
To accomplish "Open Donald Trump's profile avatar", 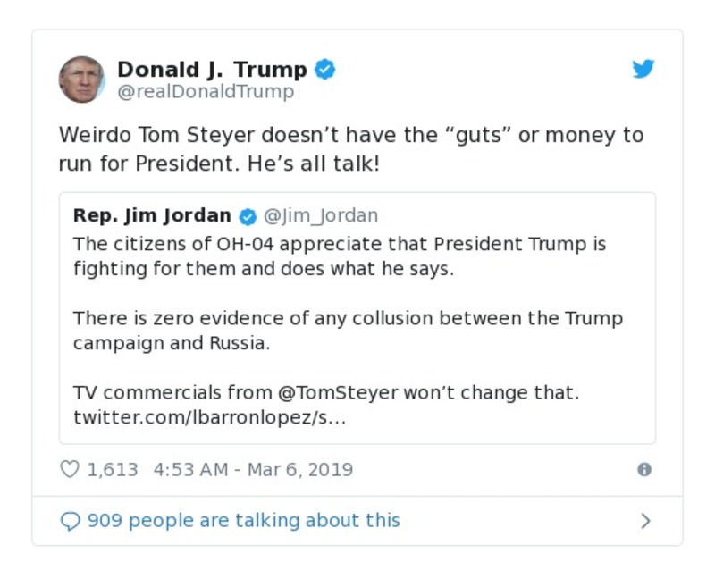I will [82, 79].
